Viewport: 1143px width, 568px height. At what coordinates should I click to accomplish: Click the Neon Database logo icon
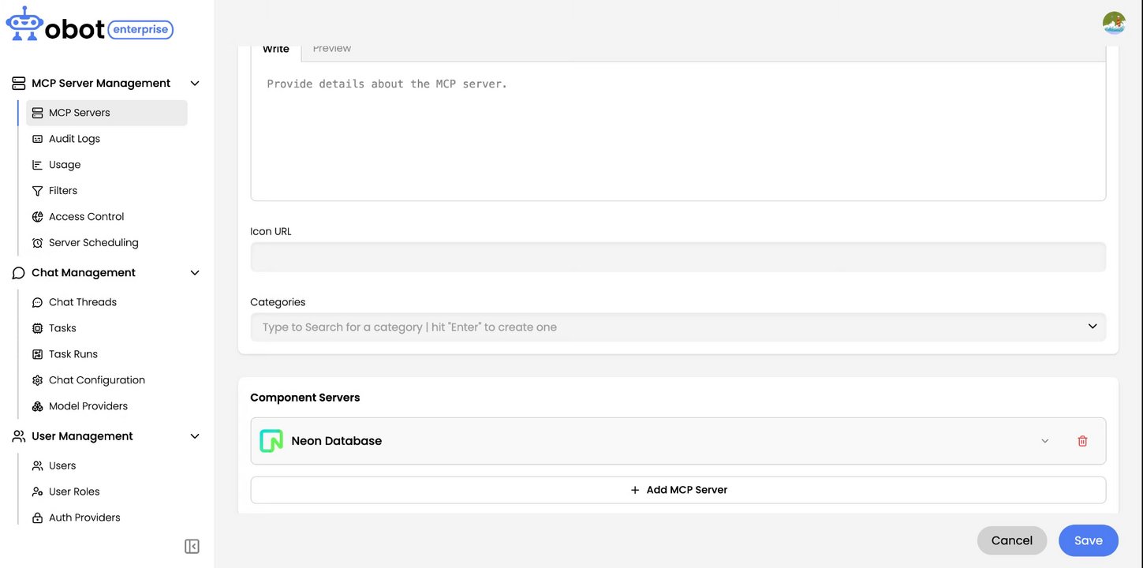pyautogui.click(x=271, y=441)
